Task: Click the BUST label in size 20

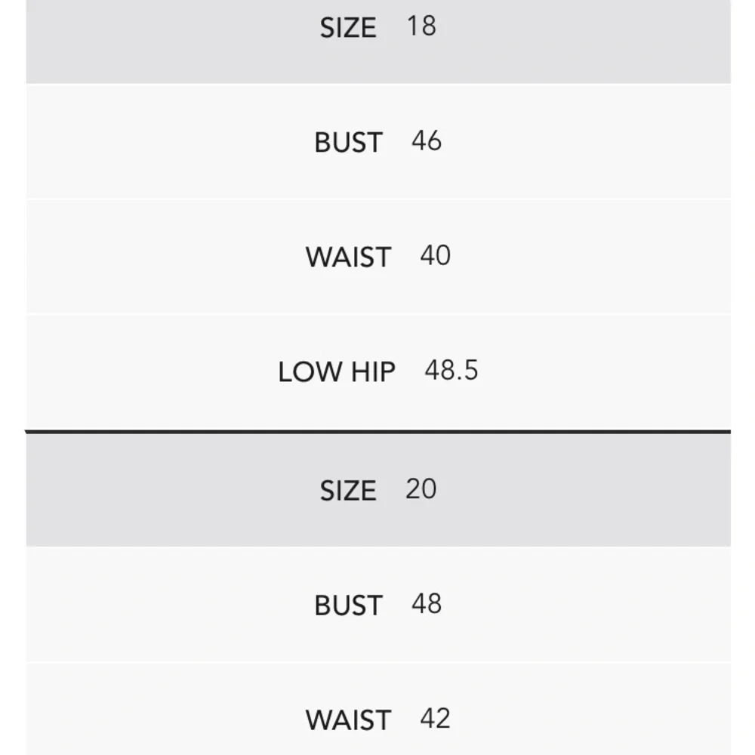Action: [348, 606]
